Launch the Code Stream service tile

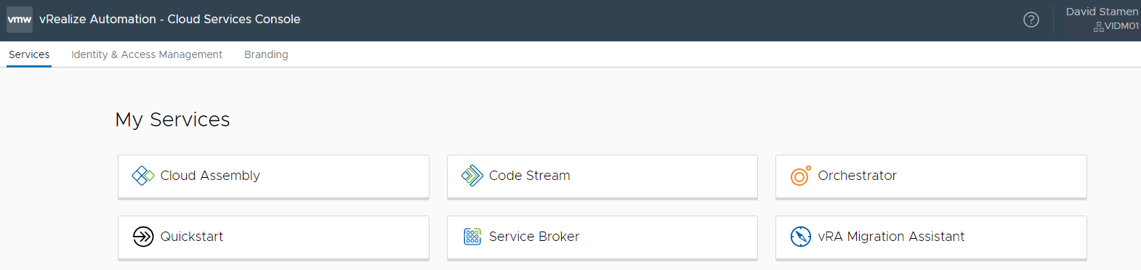[602, 176]
